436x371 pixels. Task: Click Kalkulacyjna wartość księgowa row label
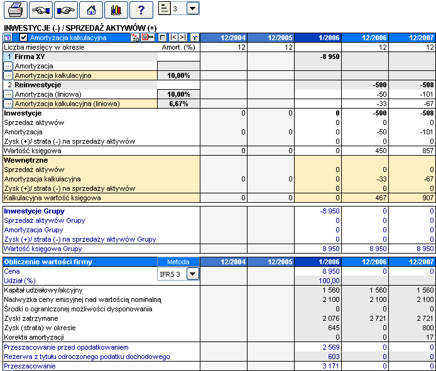coord(52,198)
